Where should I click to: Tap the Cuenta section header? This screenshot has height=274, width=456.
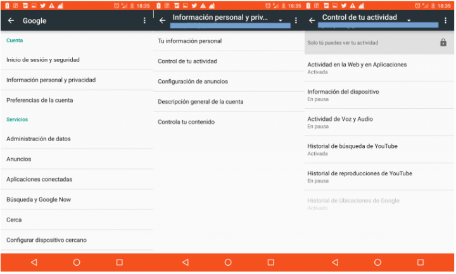[15, 40]
